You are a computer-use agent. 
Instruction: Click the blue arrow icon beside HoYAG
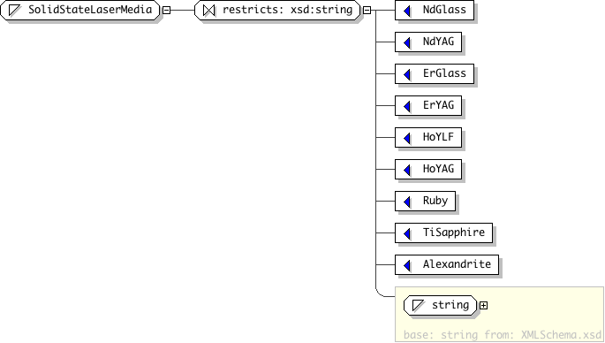coord(406,170)
